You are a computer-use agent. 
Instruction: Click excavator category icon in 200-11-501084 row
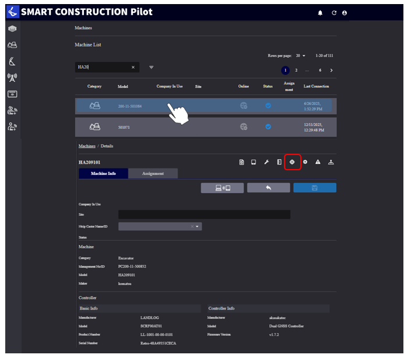95,106
